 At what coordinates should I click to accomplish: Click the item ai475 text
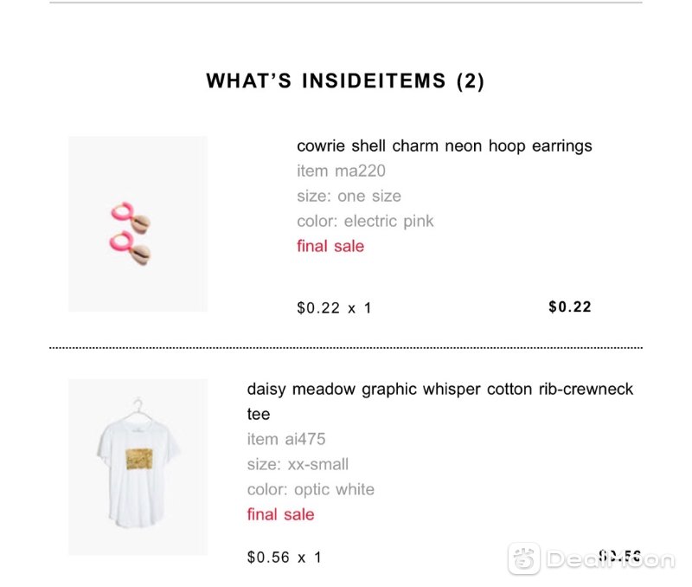286,439
